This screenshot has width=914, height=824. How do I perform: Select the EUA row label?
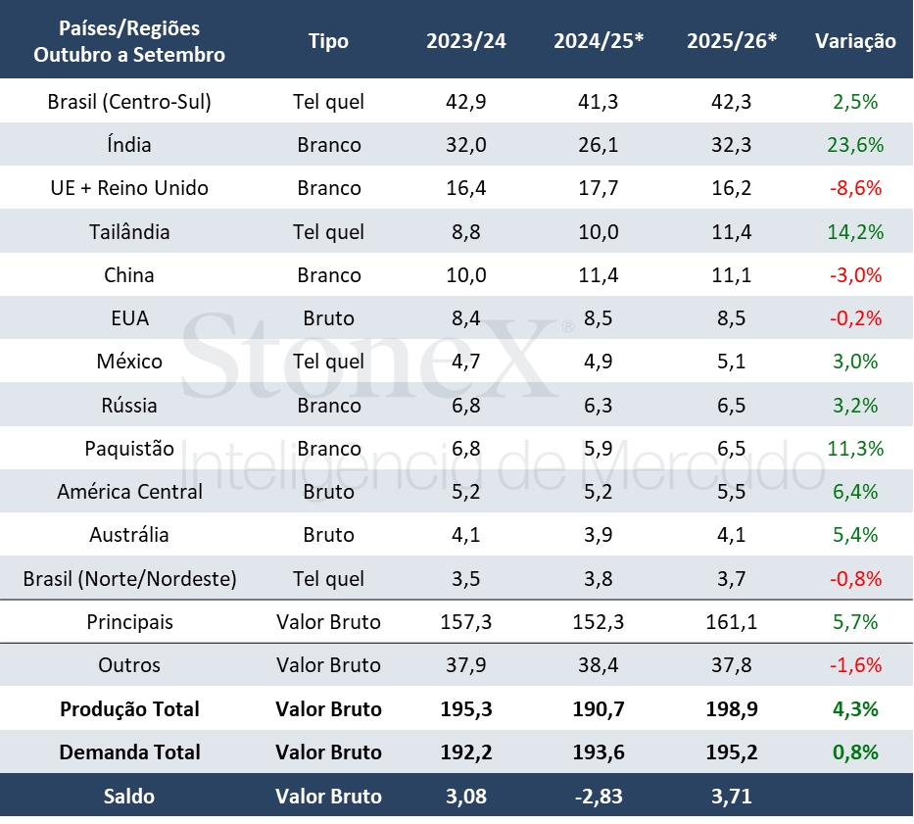coord(129,318)
